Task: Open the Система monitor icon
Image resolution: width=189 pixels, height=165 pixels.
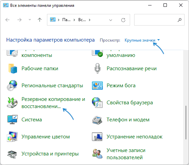Action: tap(13, 120)
